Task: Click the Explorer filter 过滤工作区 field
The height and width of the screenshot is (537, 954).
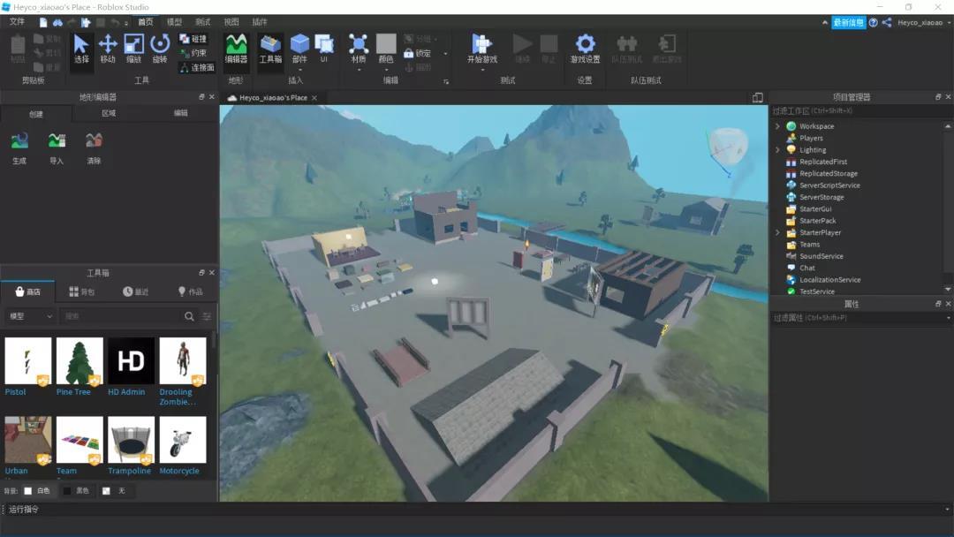Action: pyautogui.click(x=859, y=110)
